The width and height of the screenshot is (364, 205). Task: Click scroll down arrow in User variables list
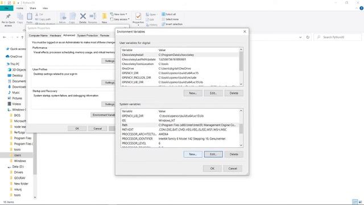(x=241, y=84)
